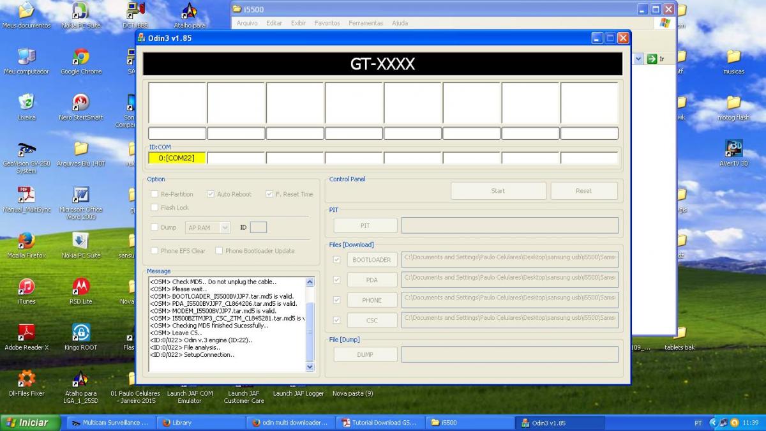Click the PDA file button

372,280
